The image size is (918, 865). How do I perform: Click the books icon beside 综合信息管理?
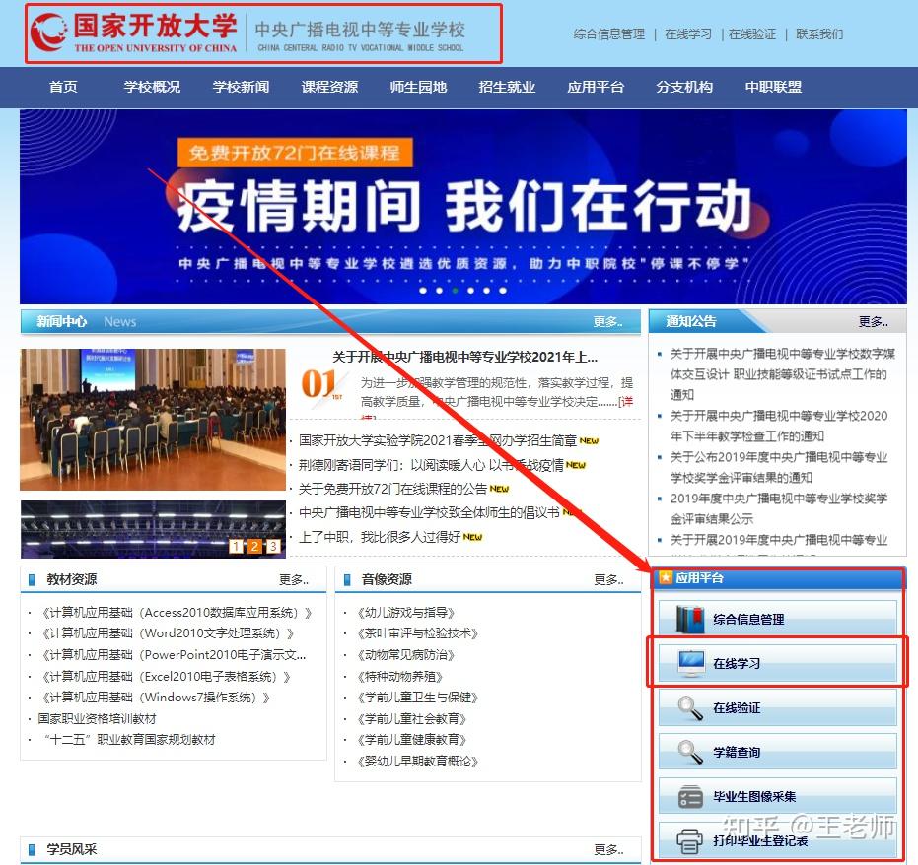[692, 619]
